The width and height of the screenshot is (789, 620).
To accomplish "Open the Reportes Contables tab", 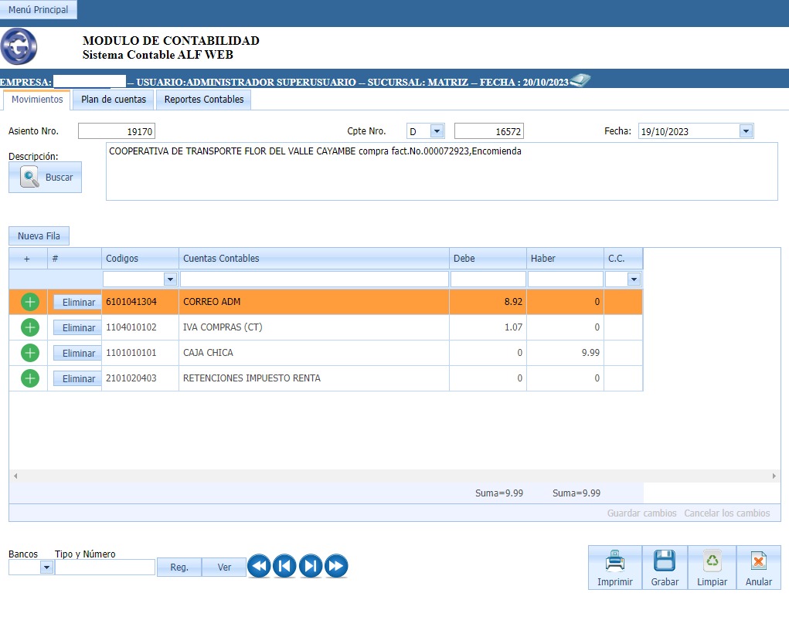I will pyautogui.click(x=204, y=100).
